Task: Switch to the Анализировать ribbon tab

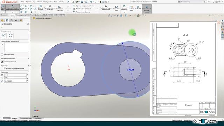Action: pyautogui.click(x=21, y=15)
